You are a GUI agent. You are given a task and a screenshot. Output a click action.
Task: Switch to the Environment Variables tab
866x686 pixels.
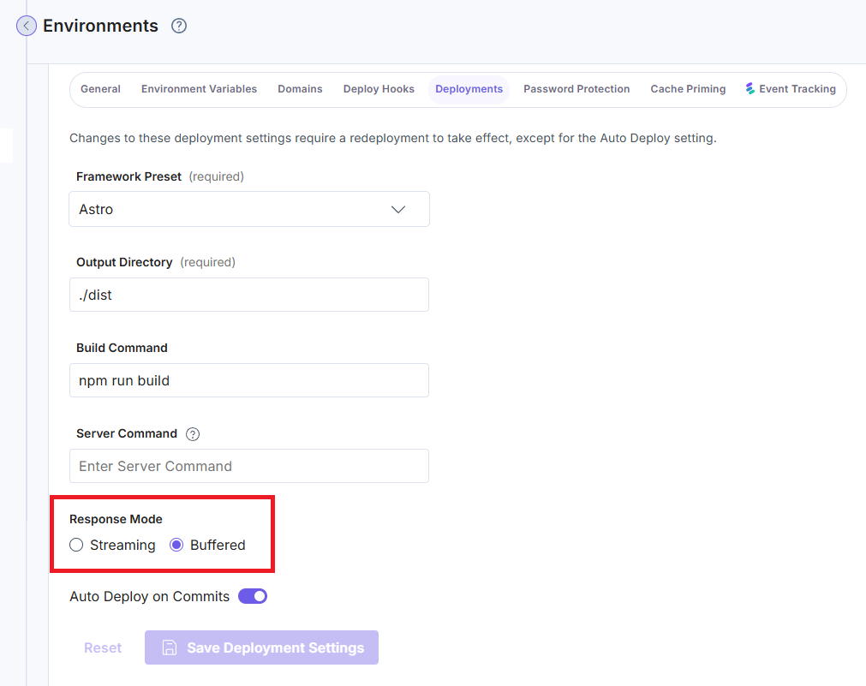pos(199,89)
